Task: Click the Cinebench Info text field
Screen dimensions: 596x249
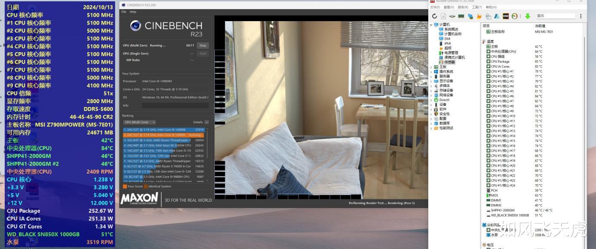Action: (175, 105)
